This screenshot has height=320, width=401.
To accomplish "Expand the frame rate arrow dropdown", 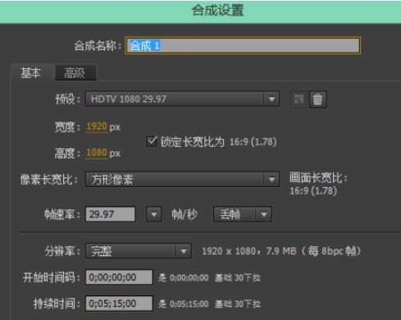I will [154, 214].
